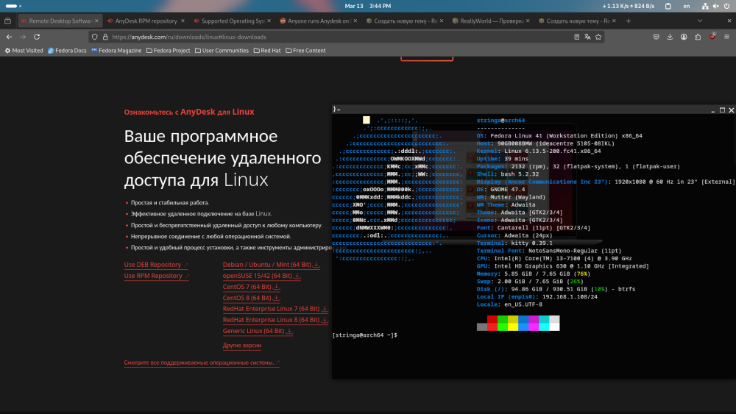
Task: Open the Most Visited bookmarks menu
Action: pos(24,51)
